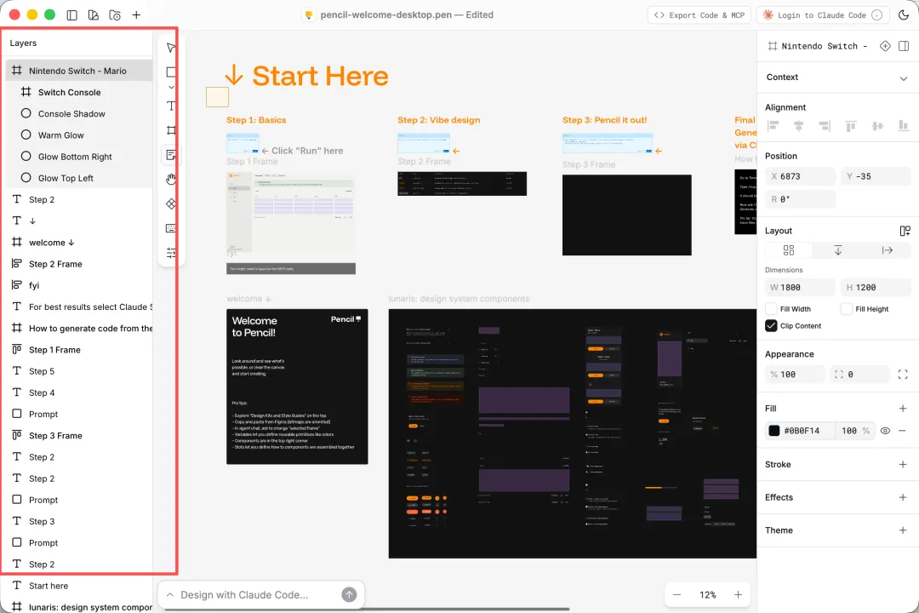Select the horizontal layout direction option
919x613 pixels.
pos(888,250)
